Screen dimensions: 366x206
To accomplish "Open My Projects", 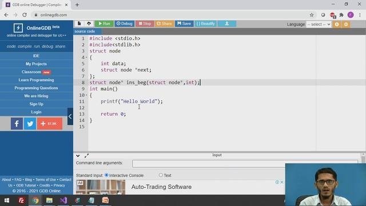I will click(36, 64).
